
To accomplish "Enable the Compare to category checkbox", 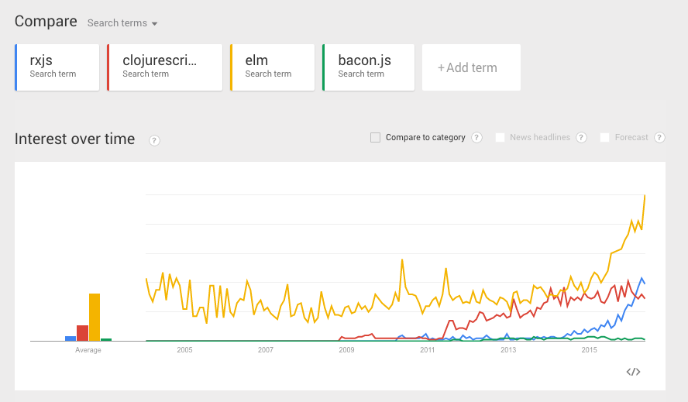I will tap(375, 137).
